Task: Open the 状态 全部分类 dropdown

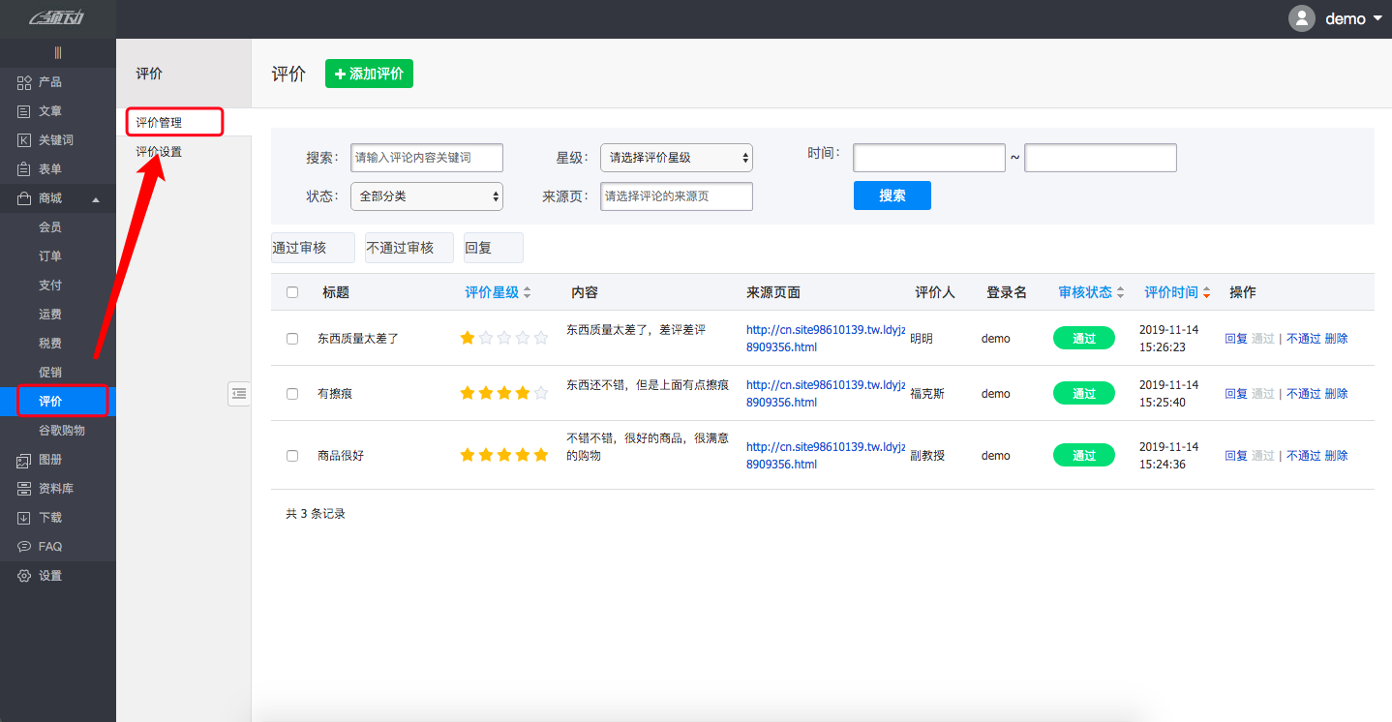Action: (x=426, y=196)
